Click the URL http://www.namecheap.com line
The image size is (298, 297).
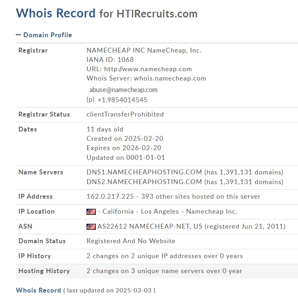tap(139, 69)
